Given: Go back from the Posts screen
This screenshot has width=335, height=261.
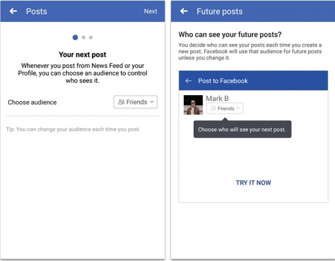Looking at the screenshot, I should (x=13, y=11).
